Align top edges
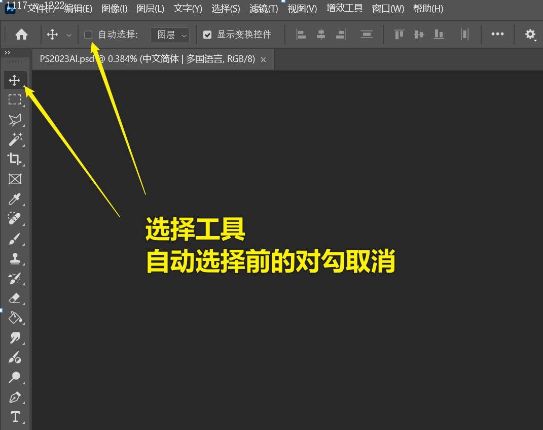Viewport: 543px width, 430px height. pyautogui.click(x=399, y=35)
